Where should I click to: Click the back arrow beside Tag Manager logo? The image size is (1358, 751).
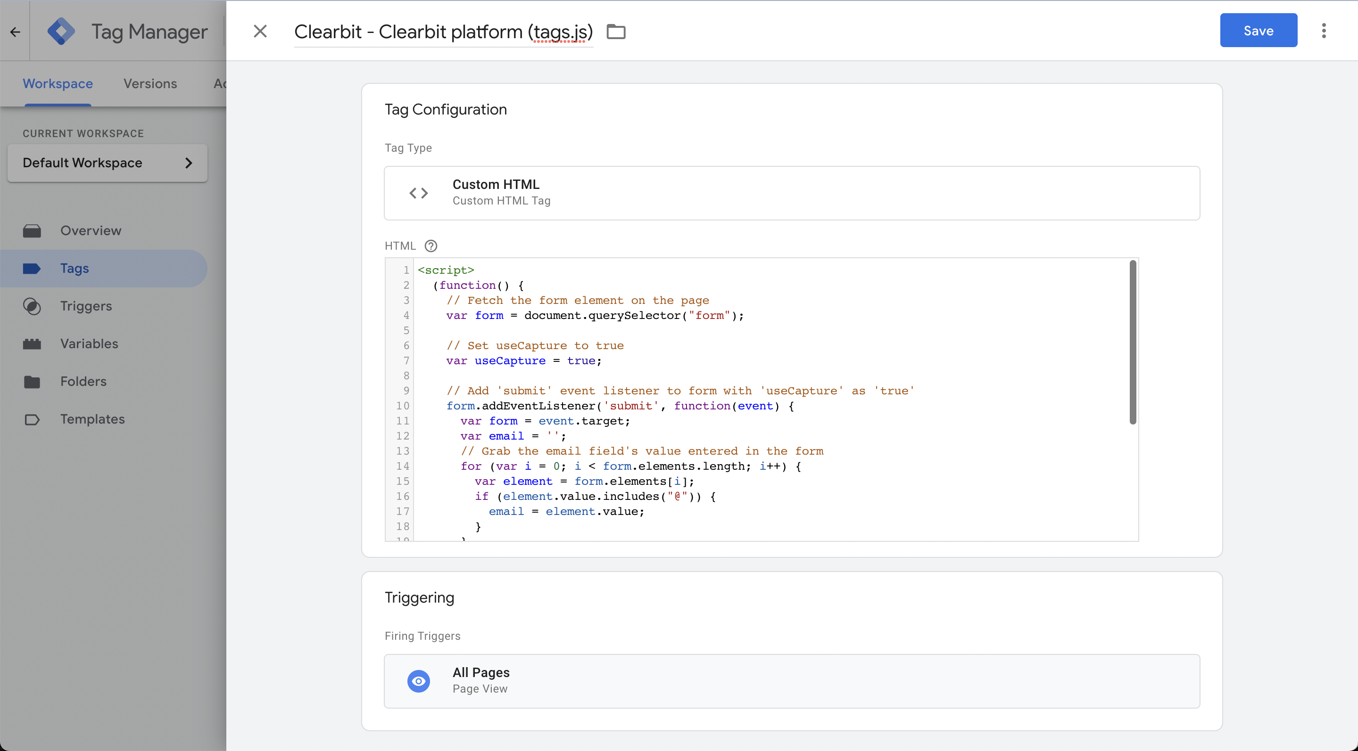15,32
